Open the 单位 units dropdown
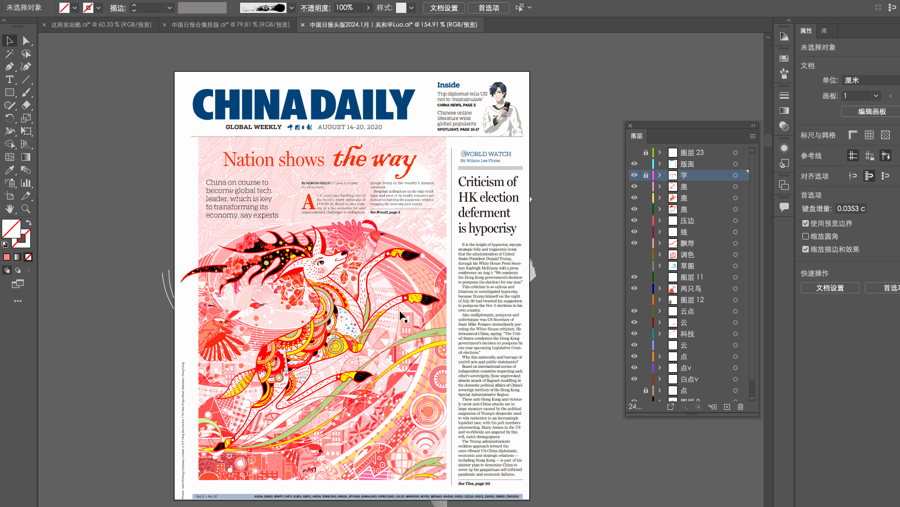 click(x=871, y=80)
